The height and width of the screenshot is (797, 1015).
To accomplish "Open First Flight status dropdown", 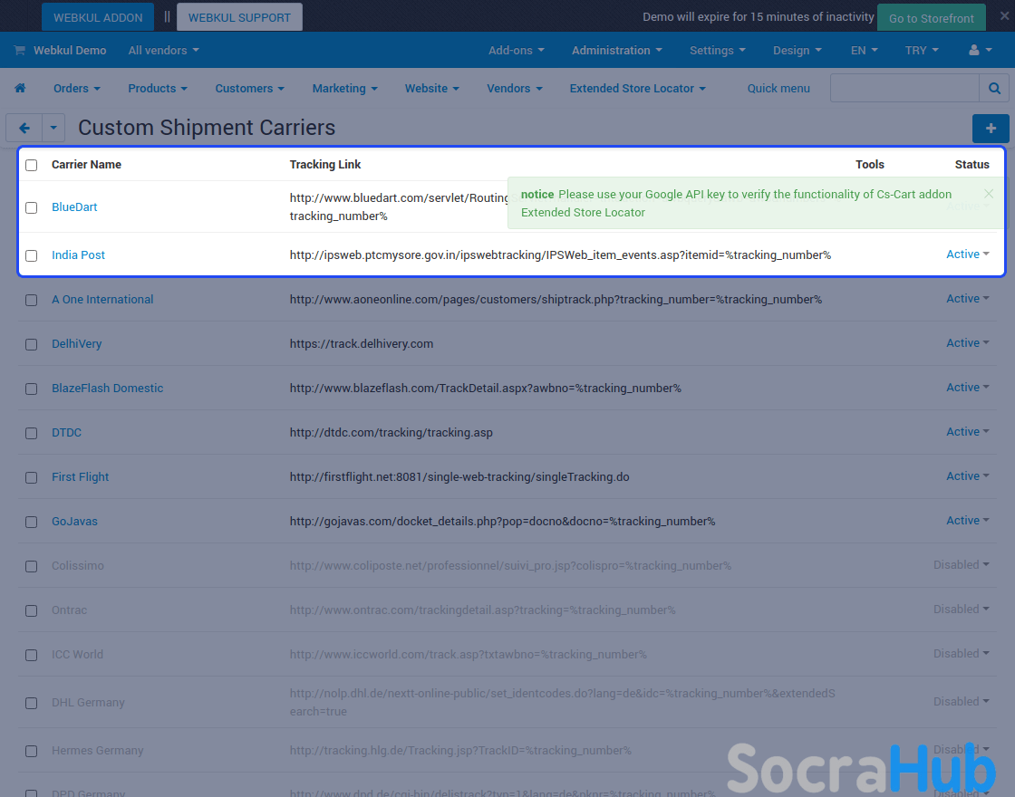I will coord(968,475).
